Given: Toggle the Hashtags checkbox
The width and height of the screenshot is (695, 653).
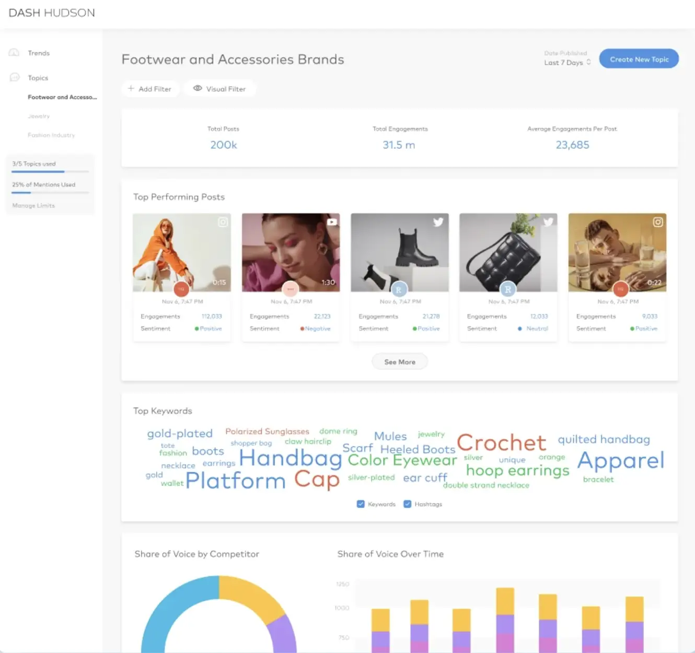Looking at the screenshot, I should (407, 504).
